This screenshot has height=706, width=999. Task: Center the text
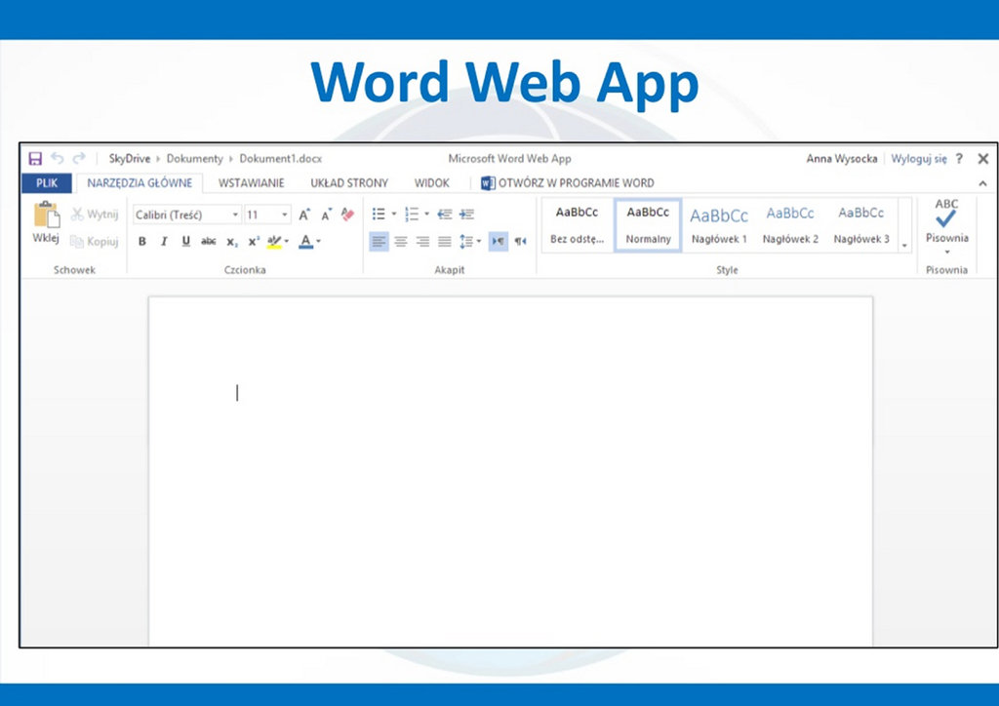click(401, 241)
